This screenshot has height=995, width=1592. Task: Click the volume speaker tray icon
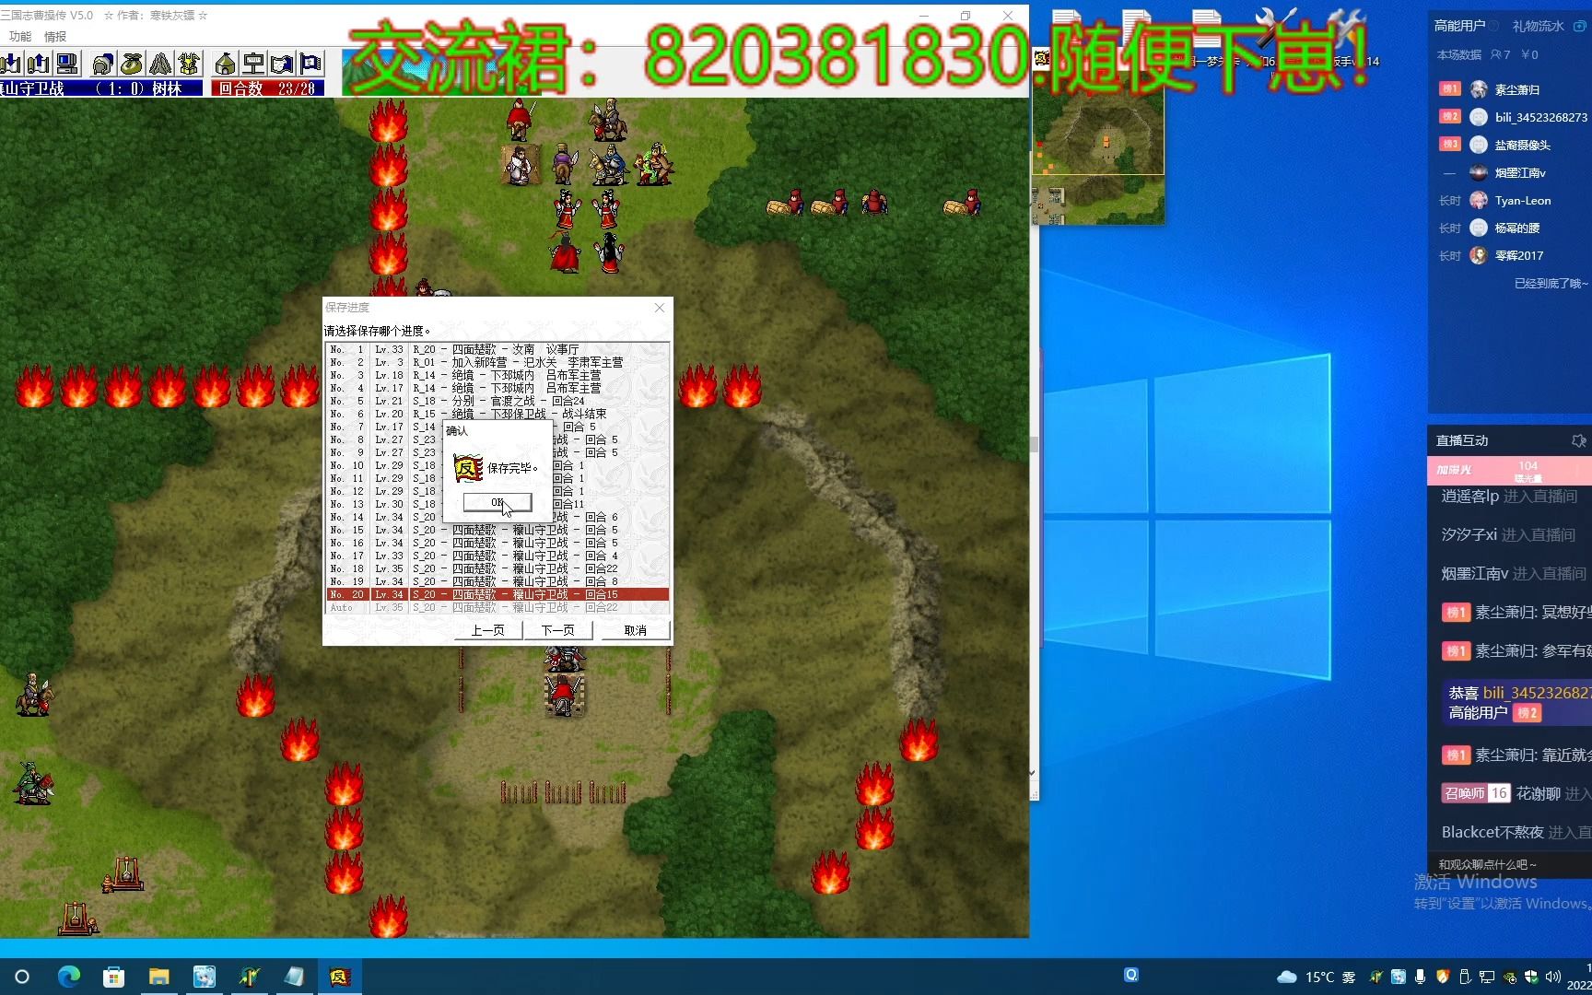click(x=1553, y=977)
